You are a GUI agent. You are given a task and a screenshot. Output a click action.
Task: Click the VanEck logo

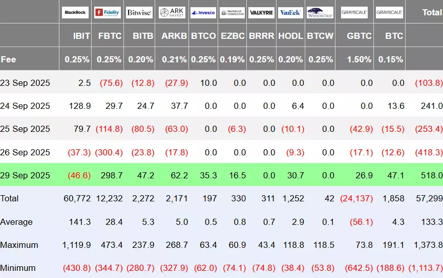coord(290,12)
